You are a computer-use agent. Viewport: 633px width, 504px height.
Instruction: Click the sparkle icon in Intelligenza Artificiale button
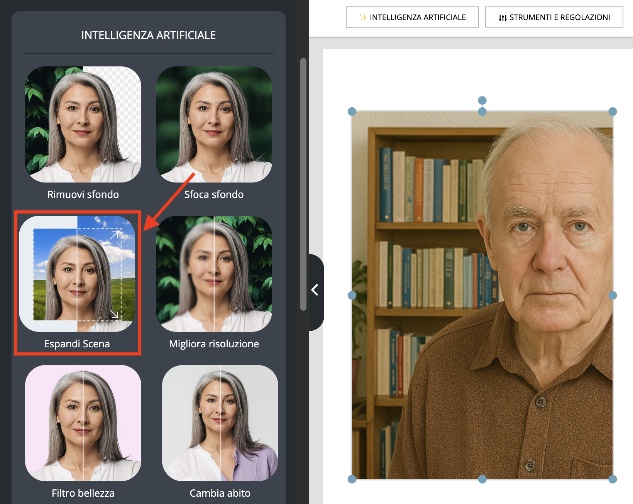[363, 17]
